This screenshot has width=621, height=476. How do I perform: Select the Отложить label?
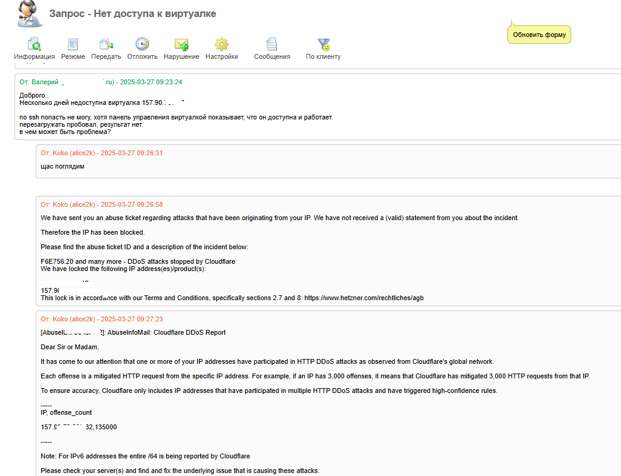pos(142,56)
